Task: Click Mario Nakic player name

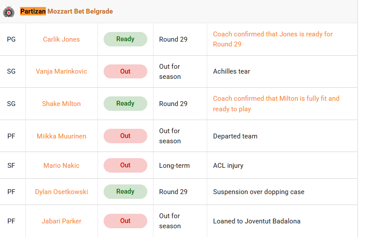Action: pos(61,166)
